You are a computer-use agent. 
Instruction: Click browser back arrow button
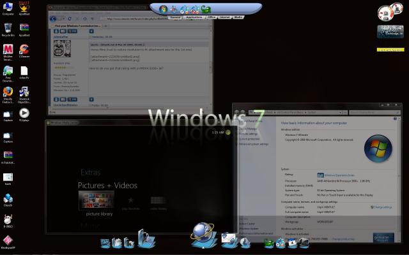53,18
